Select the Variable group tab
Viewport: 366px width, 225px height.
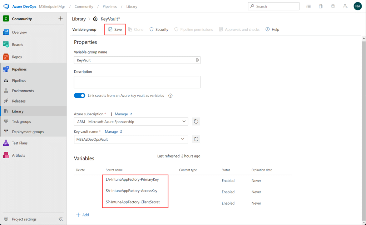coord(84,29)
